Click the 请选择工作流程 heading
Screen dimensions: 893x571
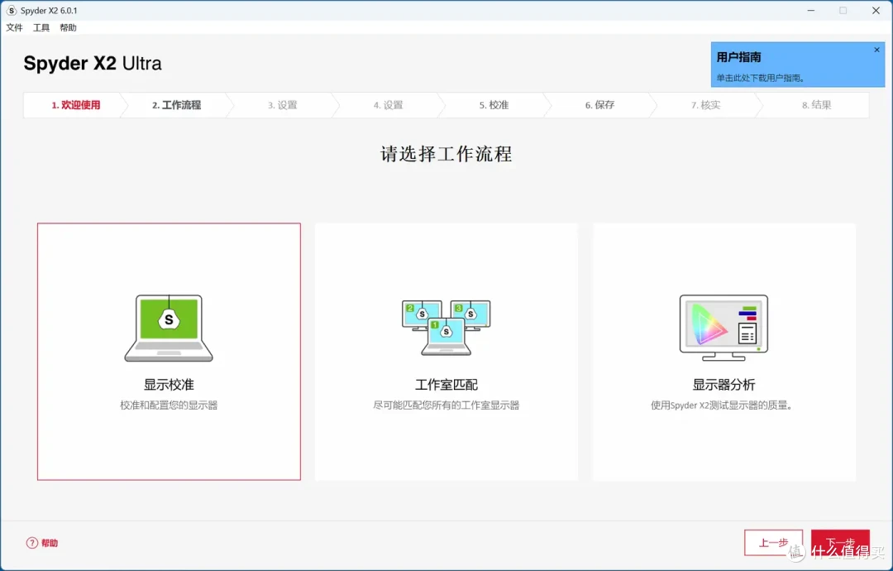446,154
